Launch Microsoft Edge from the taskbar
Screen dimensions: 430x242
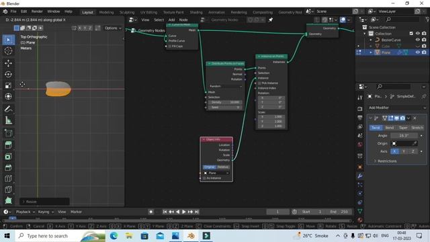click(x=114, y=236)
